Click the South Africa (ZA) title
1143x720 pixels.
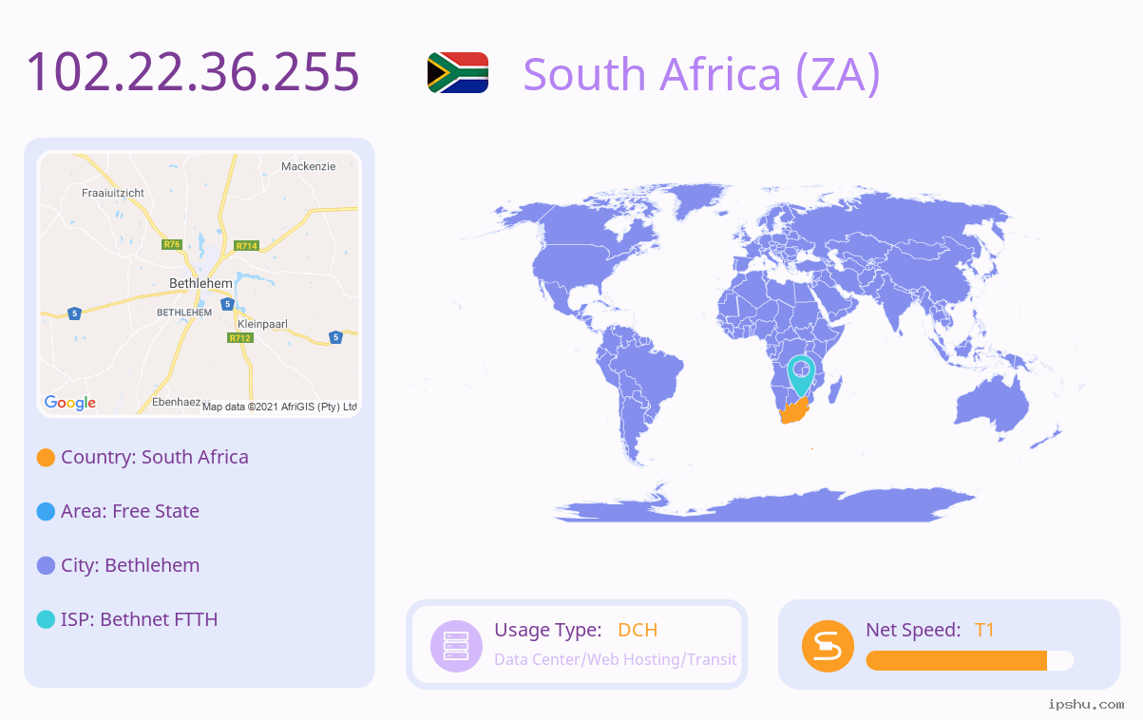pos(702,73)
